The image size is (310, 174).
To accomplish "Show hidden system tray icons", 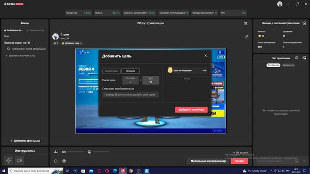I will click(x=271, y=171).
